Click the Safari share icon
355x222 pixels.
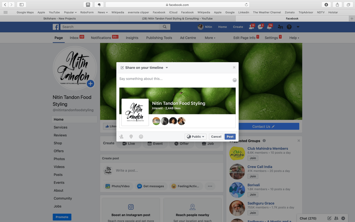point(337,5)
